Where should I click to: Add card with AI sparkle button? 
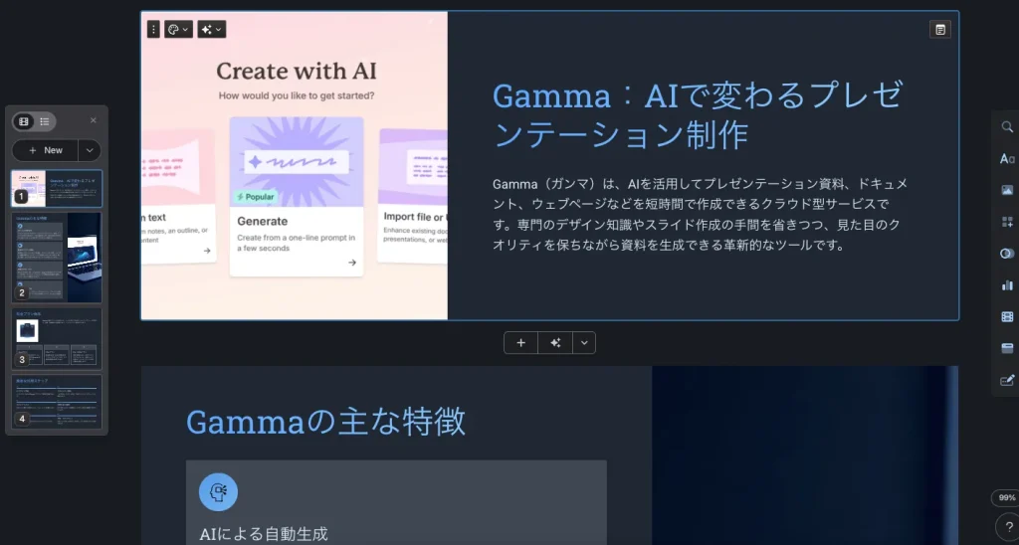click(x=555, y=343)
